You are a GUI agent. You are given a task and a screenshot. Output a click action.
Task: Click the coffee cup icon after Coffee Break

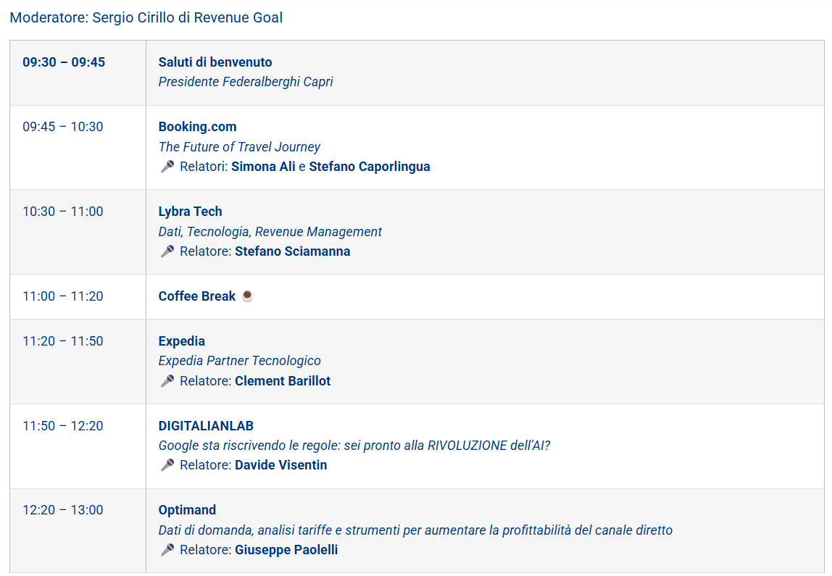pyautogui.click(x=247, y=296)
